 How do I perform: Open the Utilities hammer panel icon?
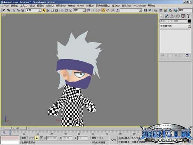coord(188,16)
